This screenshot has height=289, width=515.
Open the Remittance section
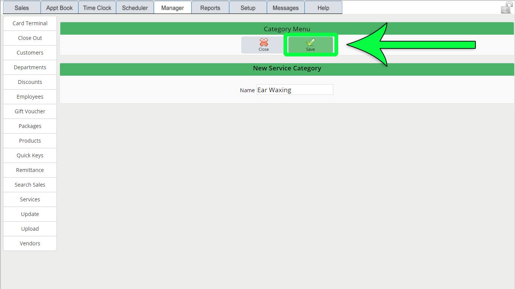coord(30,170)
